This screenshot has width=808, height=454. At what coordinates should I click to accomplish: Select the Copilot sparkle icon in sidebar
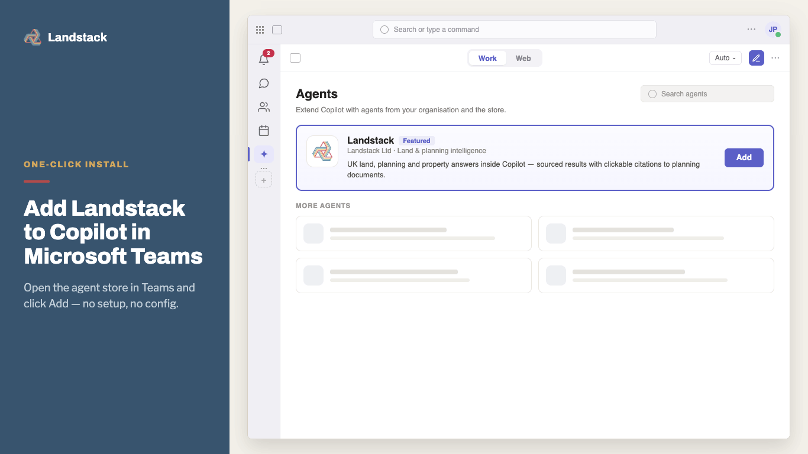[x=264, y=154]
